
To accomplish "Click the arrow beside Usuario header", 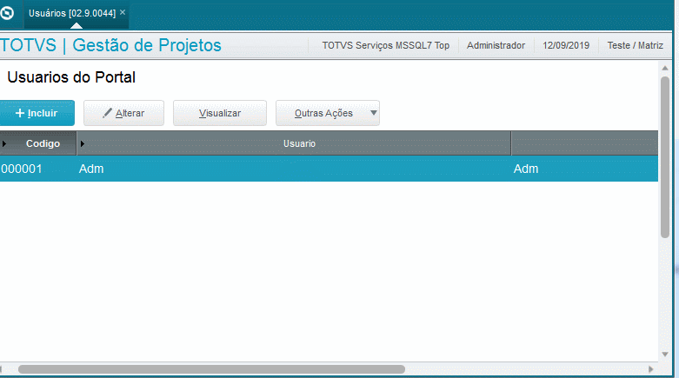I will tap(83, 143).
